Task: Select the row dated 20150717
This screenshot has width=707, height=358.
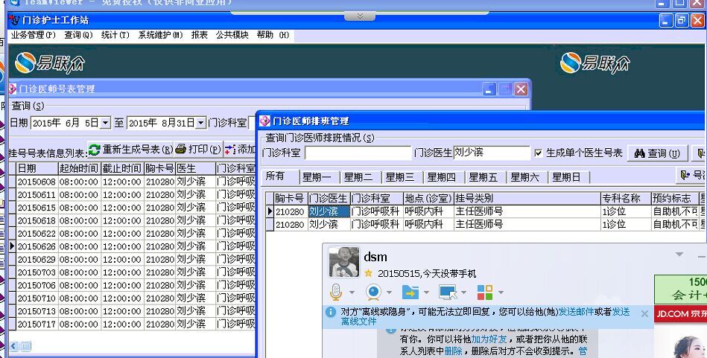Action: 132,325
